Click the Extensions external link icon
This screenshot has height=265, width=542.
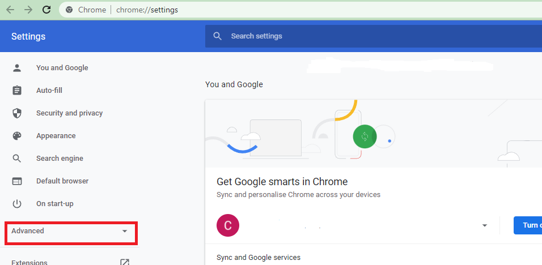(x=125, y=262)
